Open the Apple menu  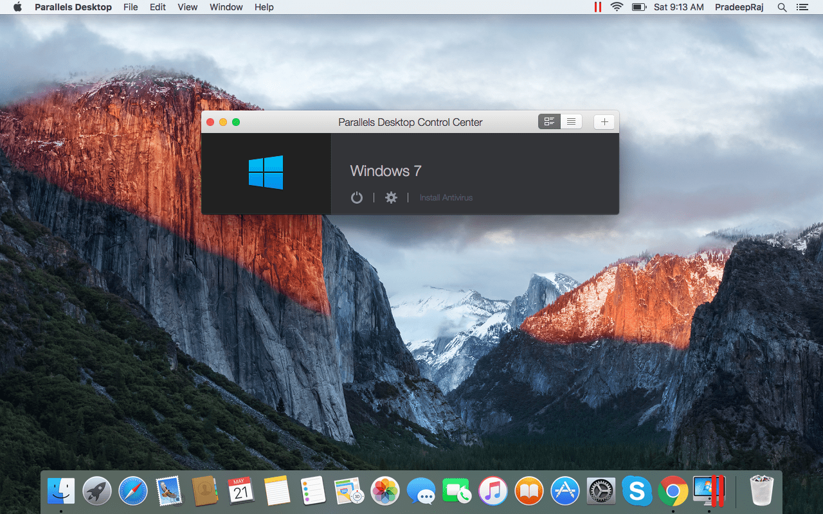point(17,7)
